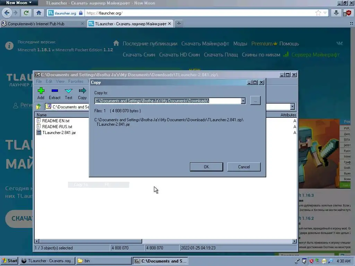Viewport: 355px width, 266px height.
Task: Open Последние публикации link
Action: [x=150, y=43]
